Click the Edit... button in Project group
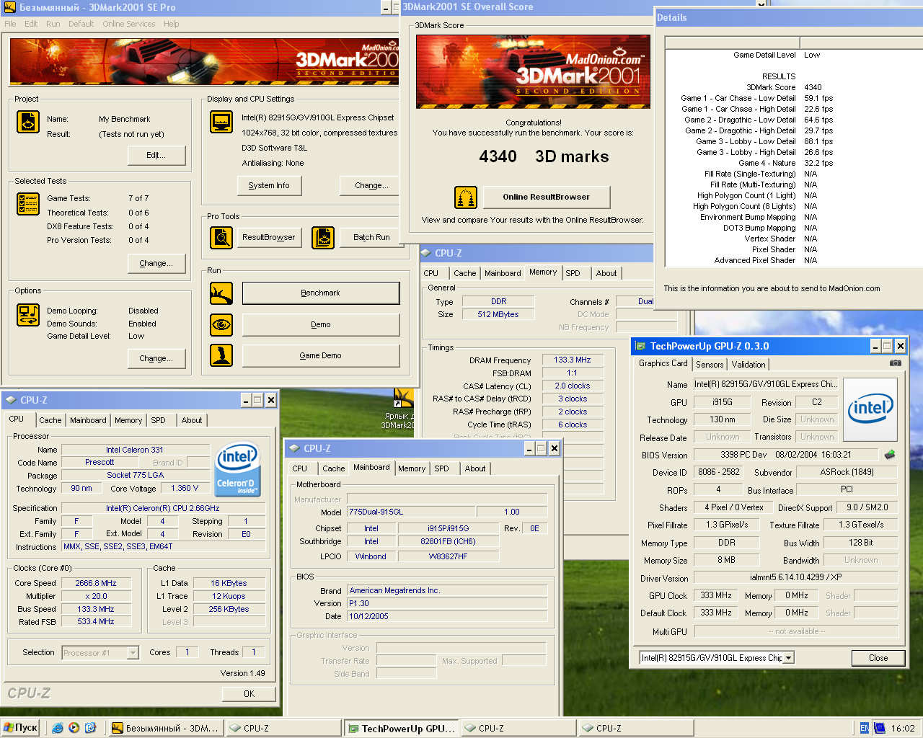The height and width of the screenshot is (738, 923). (x=156, y=155)
